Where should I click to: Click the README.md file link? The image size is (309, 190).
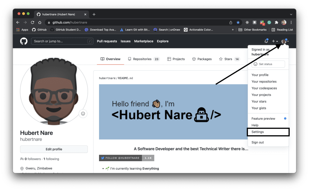point(126,78)
